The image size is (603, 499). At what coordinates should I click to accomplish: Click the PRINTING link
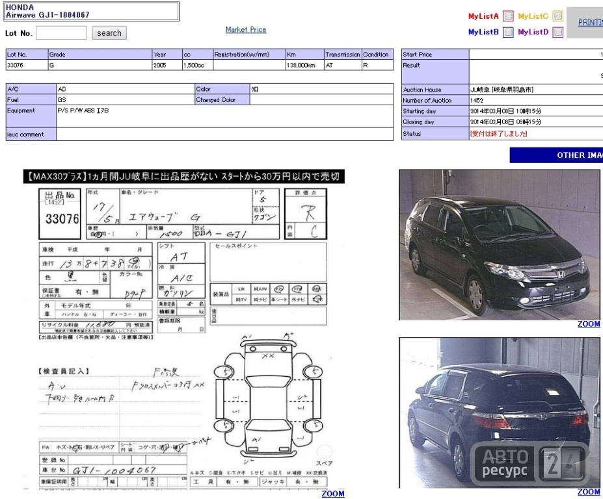pyautogui.click(x=590, y=22)
